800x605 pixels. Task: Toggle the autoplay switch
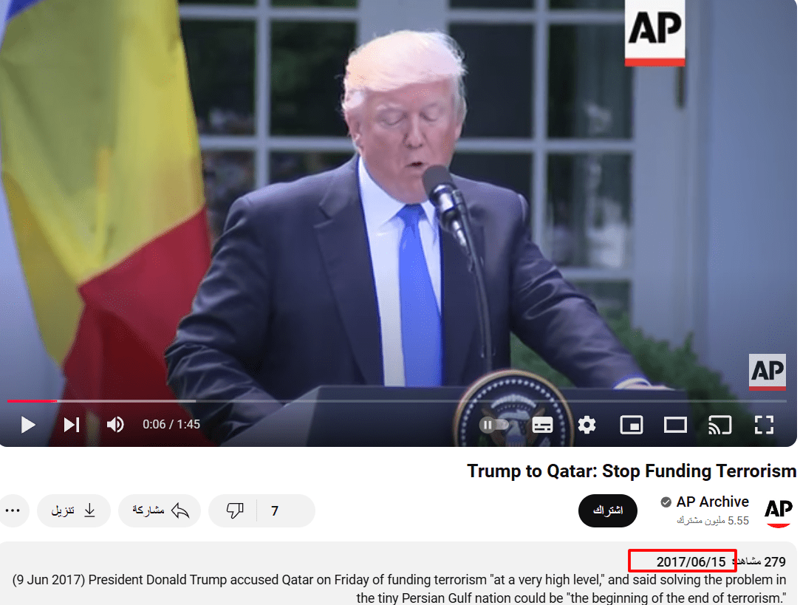coord(494,425)
